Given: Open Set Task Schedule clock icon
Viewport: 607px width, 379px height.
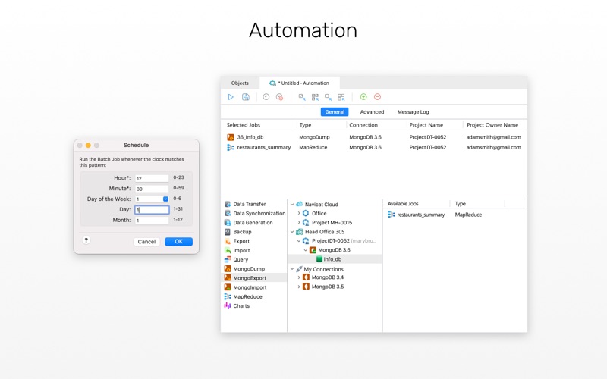Looking at the screenshot, I should (266, 97).
